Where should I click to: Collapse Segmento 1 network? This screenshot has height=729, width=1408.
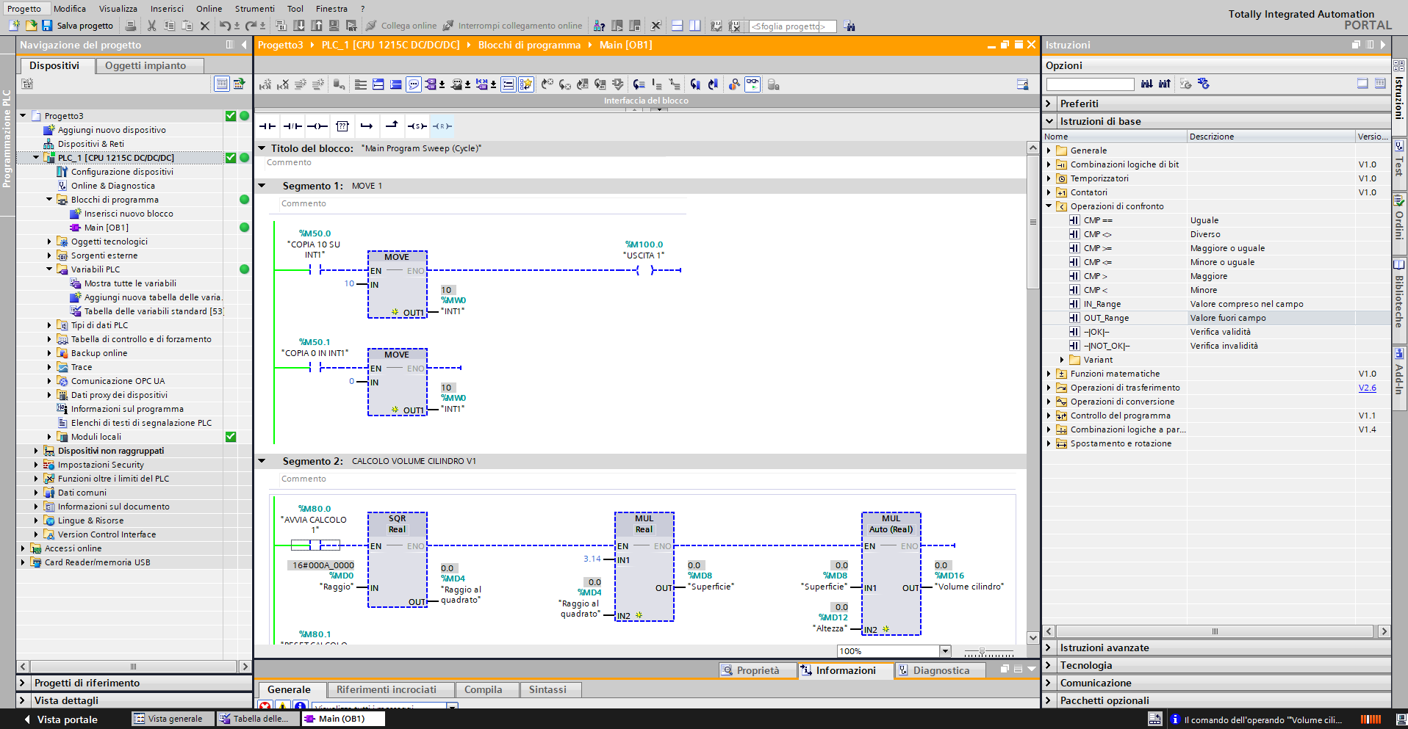pyautogui.click(x=262, y=186)
